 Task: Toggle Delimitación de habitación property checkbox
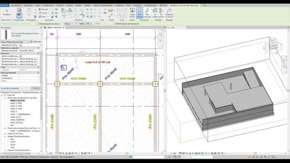[x=20, y=45]
